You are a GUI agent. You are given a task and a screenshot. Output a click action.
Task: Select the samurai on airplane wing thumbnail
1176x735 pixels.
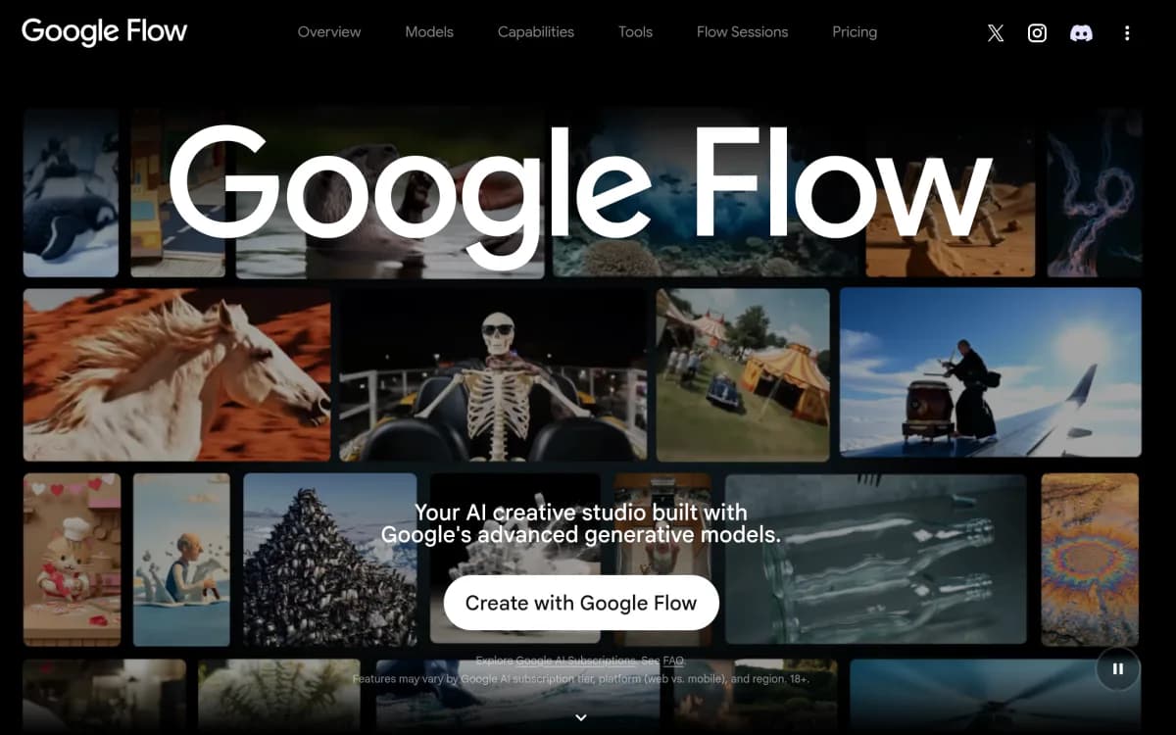click(x=991, y=372)
